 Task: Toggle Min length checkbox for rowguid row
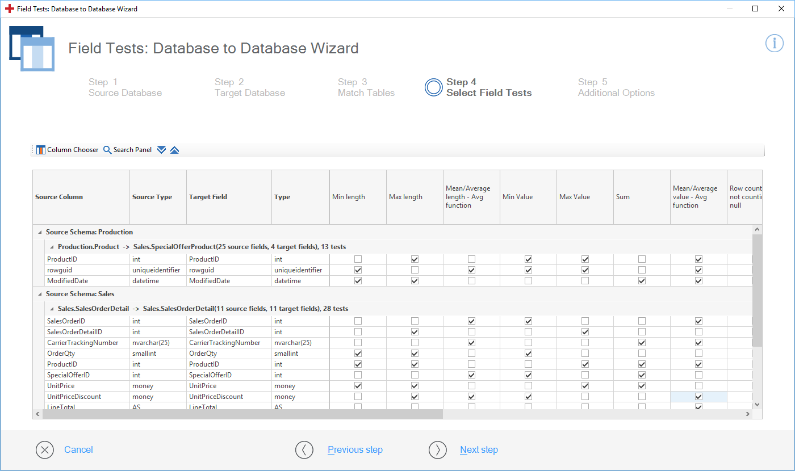[x=358, y=270]
